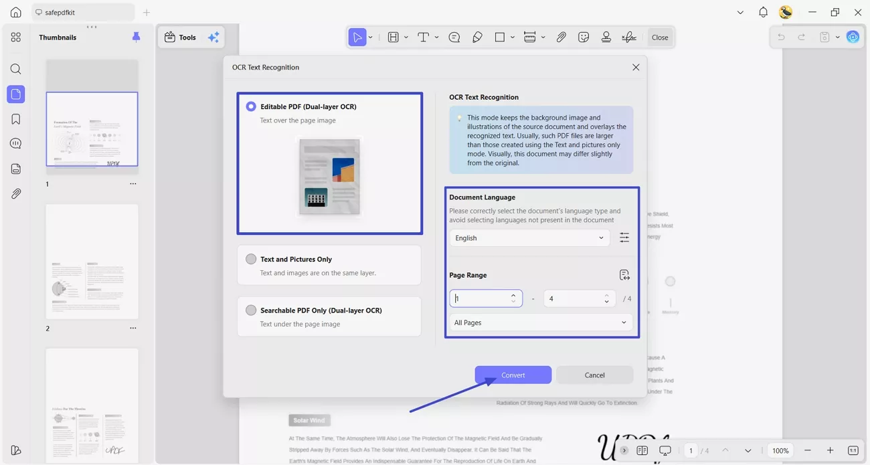The height and width of the screenshot is (465, 870).
Task: Open the zoom level 100% dropdown
Action: (x=780, y=450)
